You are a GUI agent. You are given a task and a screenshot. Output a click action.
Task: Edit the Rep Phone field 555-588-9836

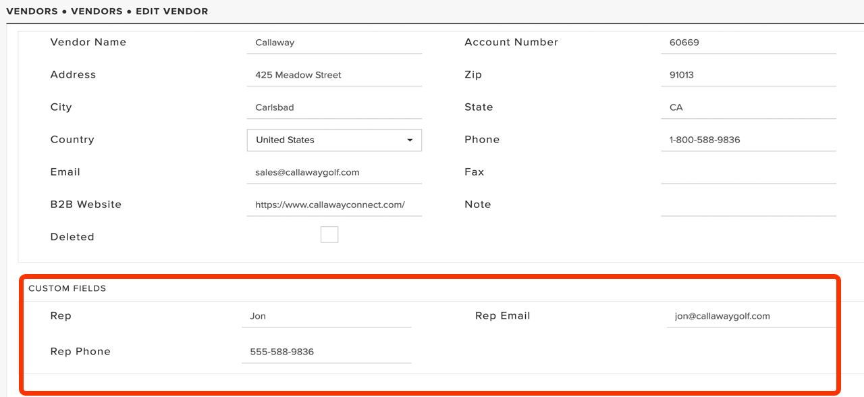click(326, 352)
